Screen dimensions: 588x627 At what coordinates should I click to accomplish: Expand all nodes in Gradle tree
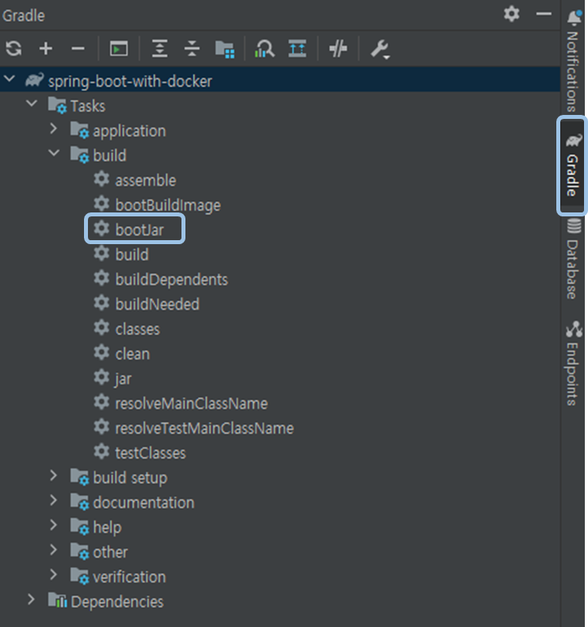point(159,49)
